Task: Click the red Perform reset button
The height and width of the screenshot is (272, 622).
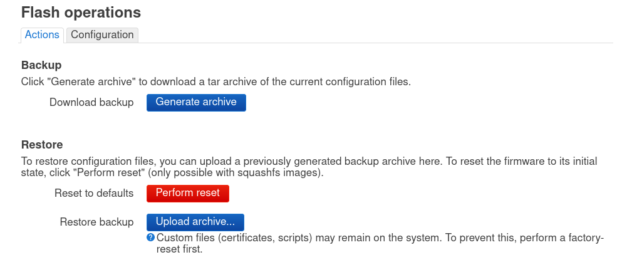Action: (188, 194)
